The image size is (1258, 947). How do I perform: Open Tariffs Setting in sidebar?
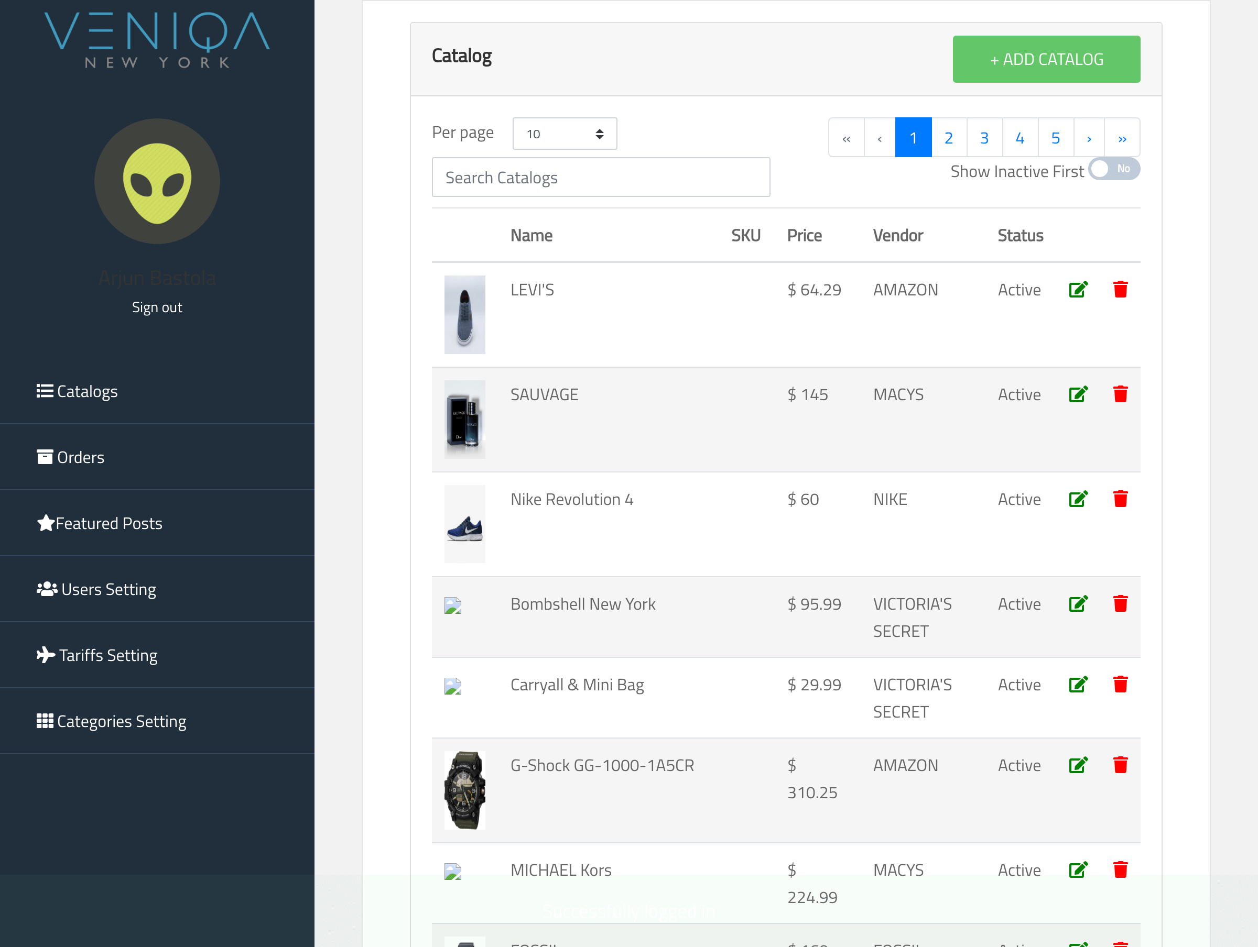point(96,655)
